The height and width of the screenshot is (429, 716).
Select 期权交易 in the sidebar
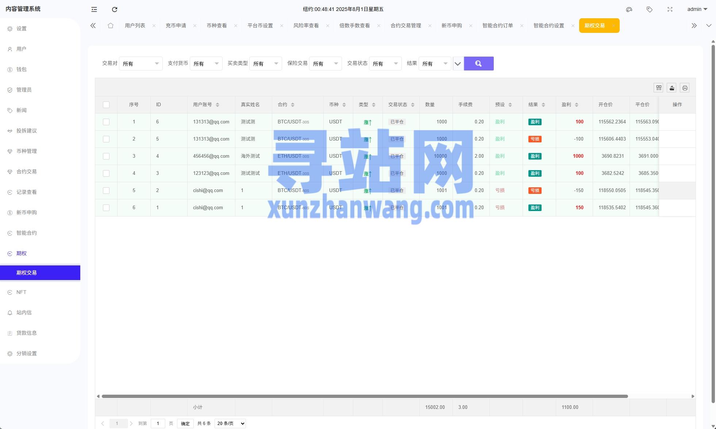27,272
